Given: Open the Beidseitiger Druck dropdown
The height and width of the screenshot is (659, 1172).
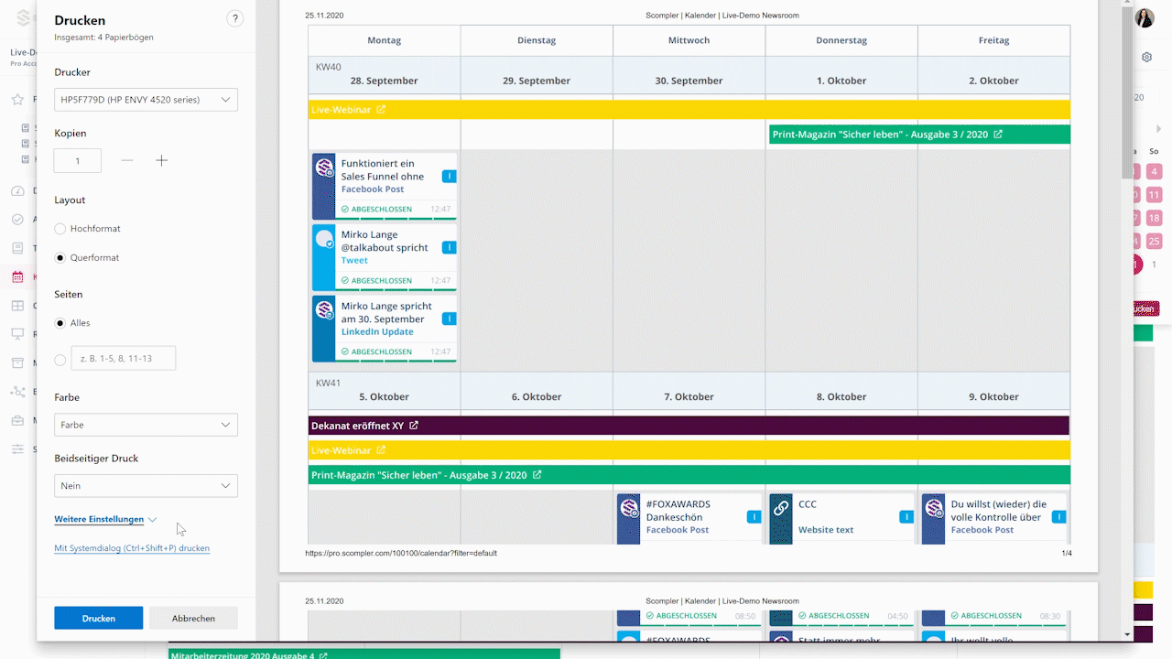Looking at the screenshot, I should [146, 486].
